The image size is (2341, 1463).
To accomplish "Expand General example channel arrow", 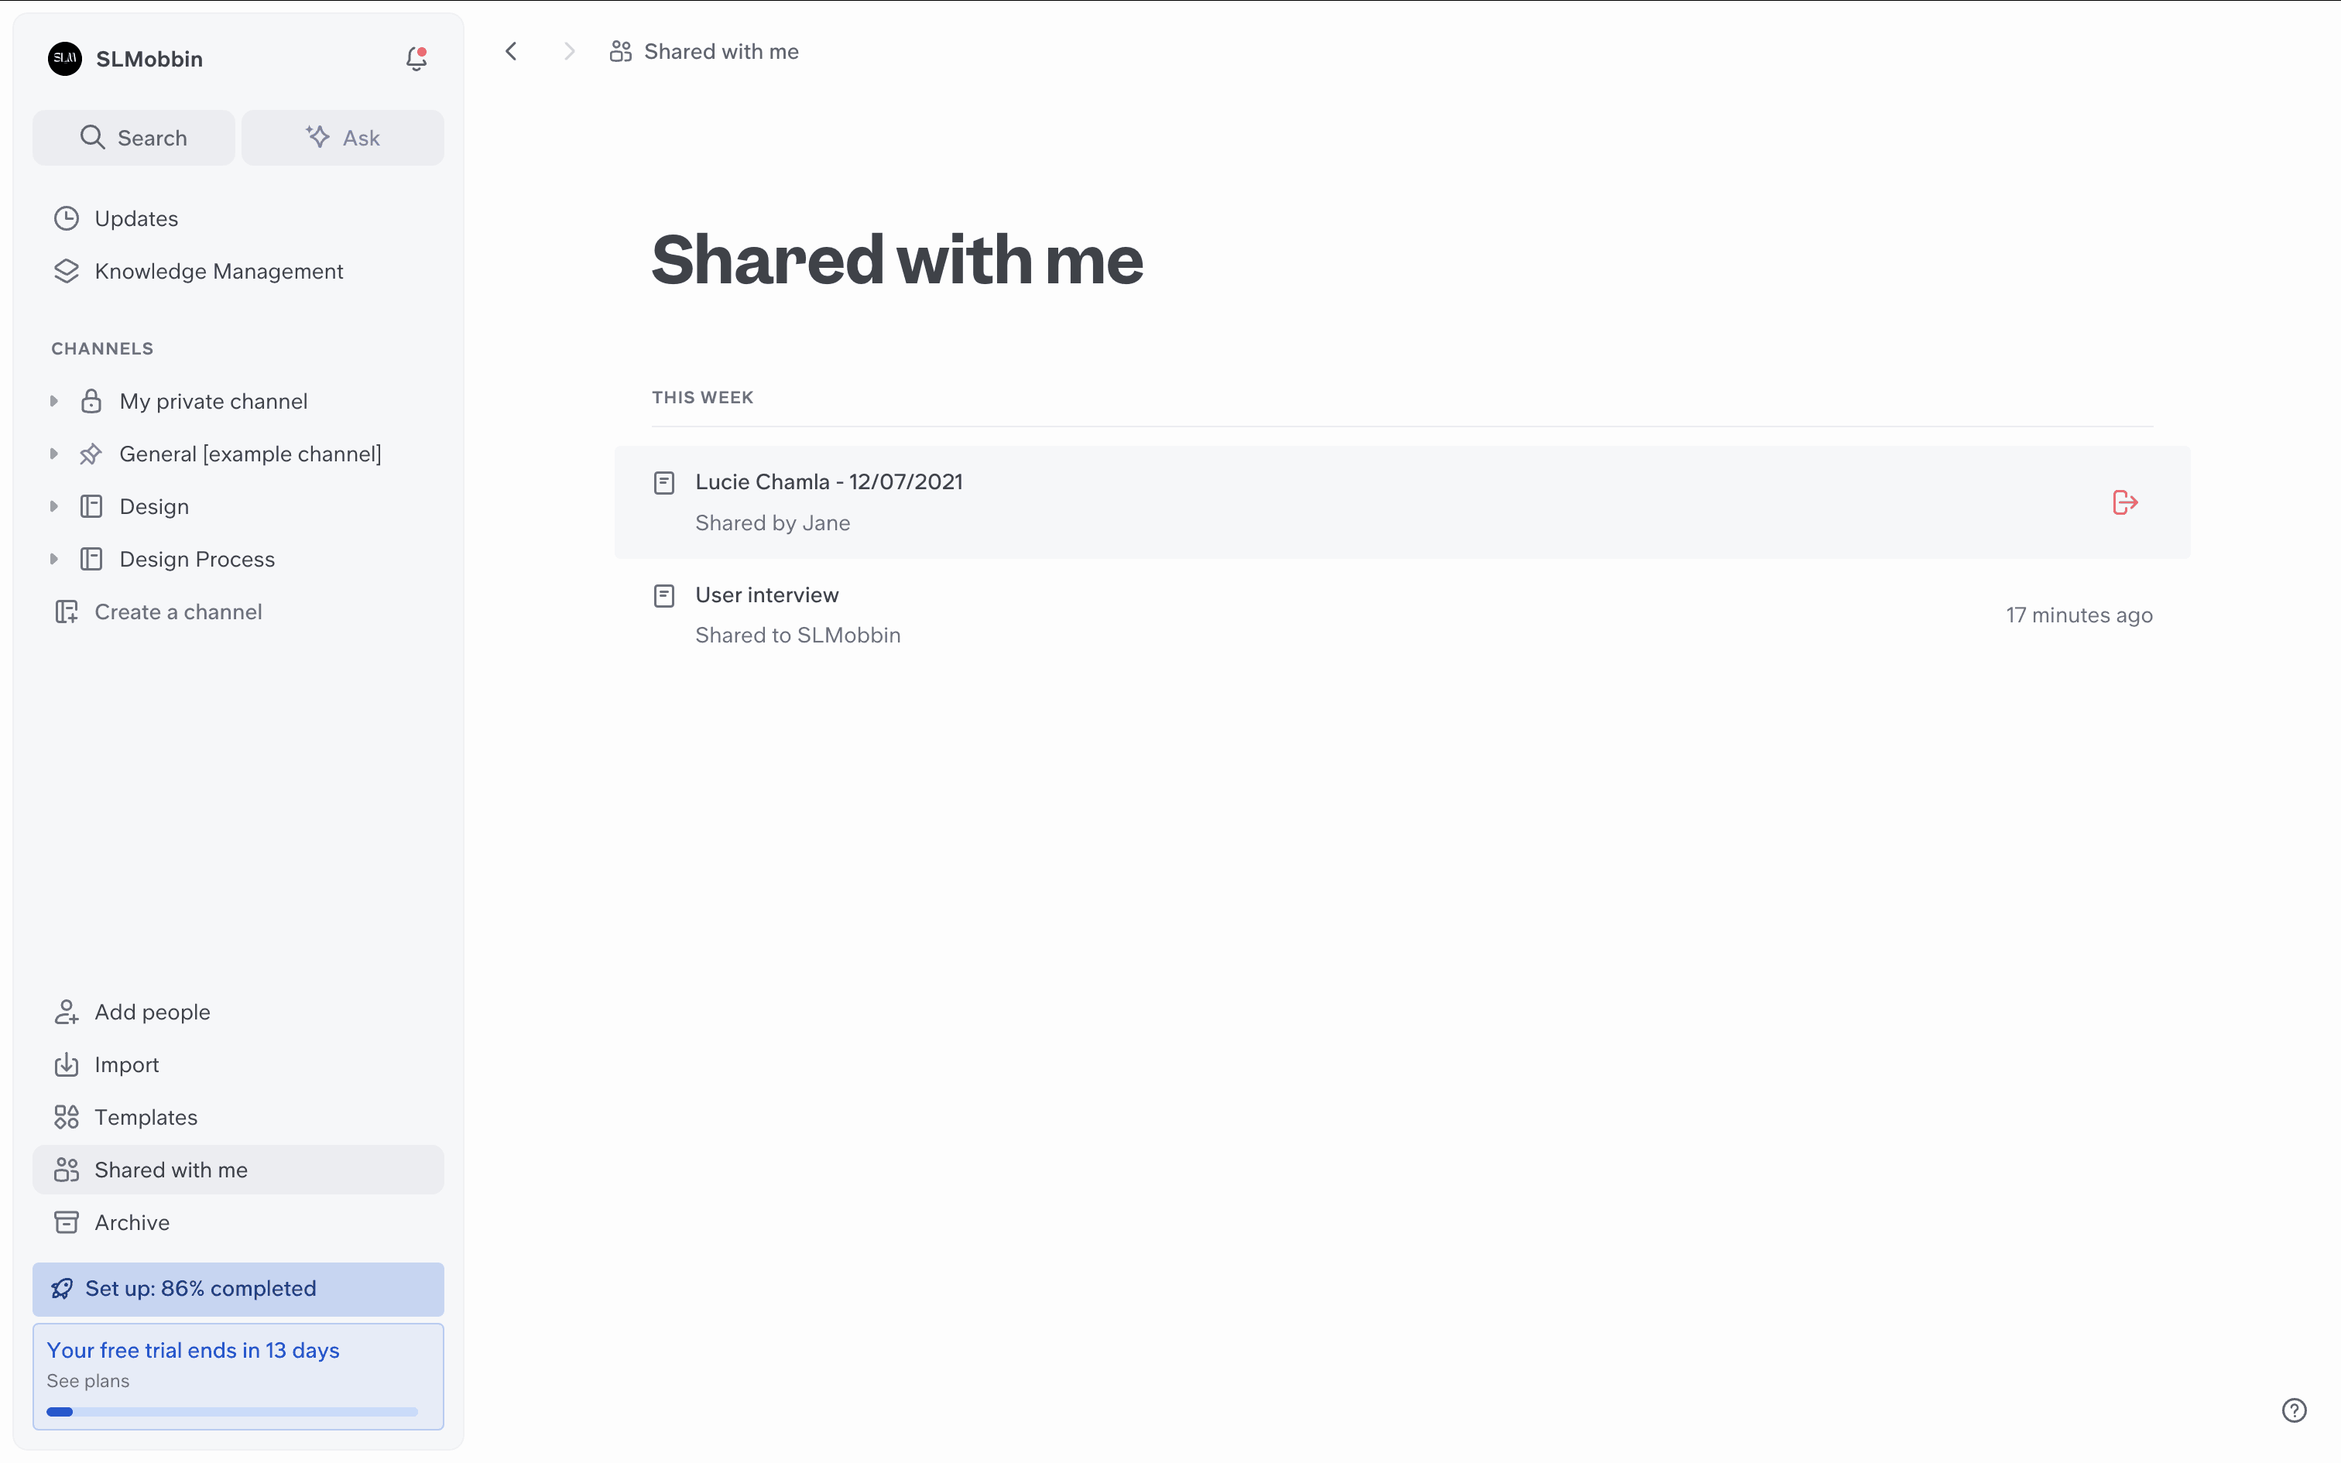I will pyautogui.click(x=54, y=454).
